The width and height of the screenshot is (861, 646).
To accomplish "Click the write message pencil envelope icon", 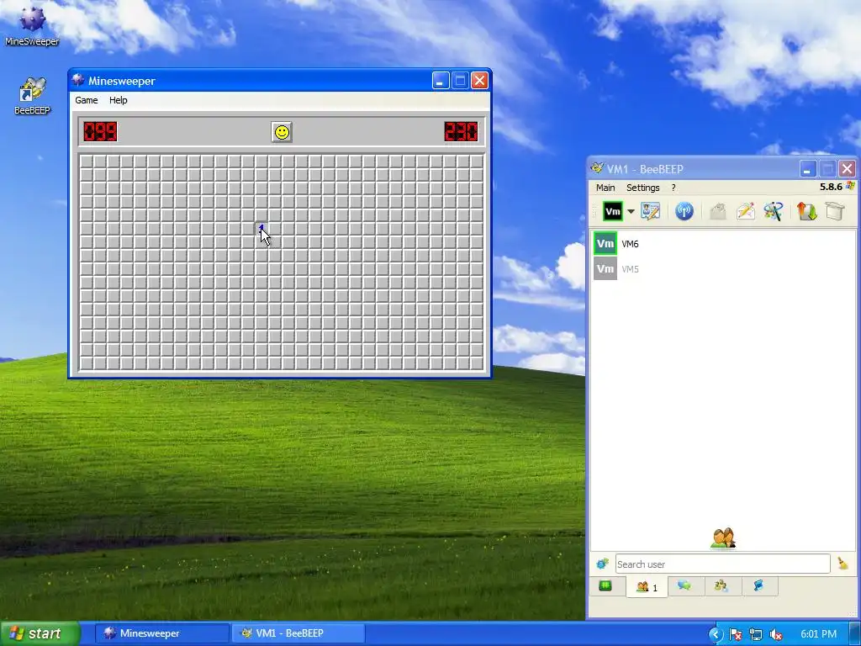I will (x=745, y=211).
